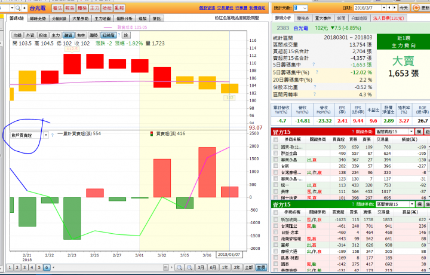
Task: Click the help question mark beside 紅綠燈
Action: tap(119, 35)
